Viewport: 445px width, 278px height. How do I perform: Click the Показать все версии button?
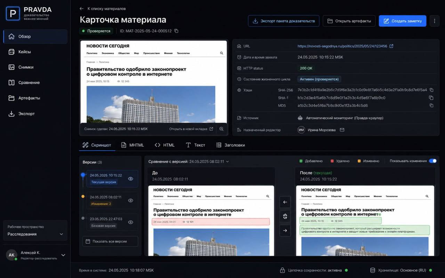click(110, 241)
